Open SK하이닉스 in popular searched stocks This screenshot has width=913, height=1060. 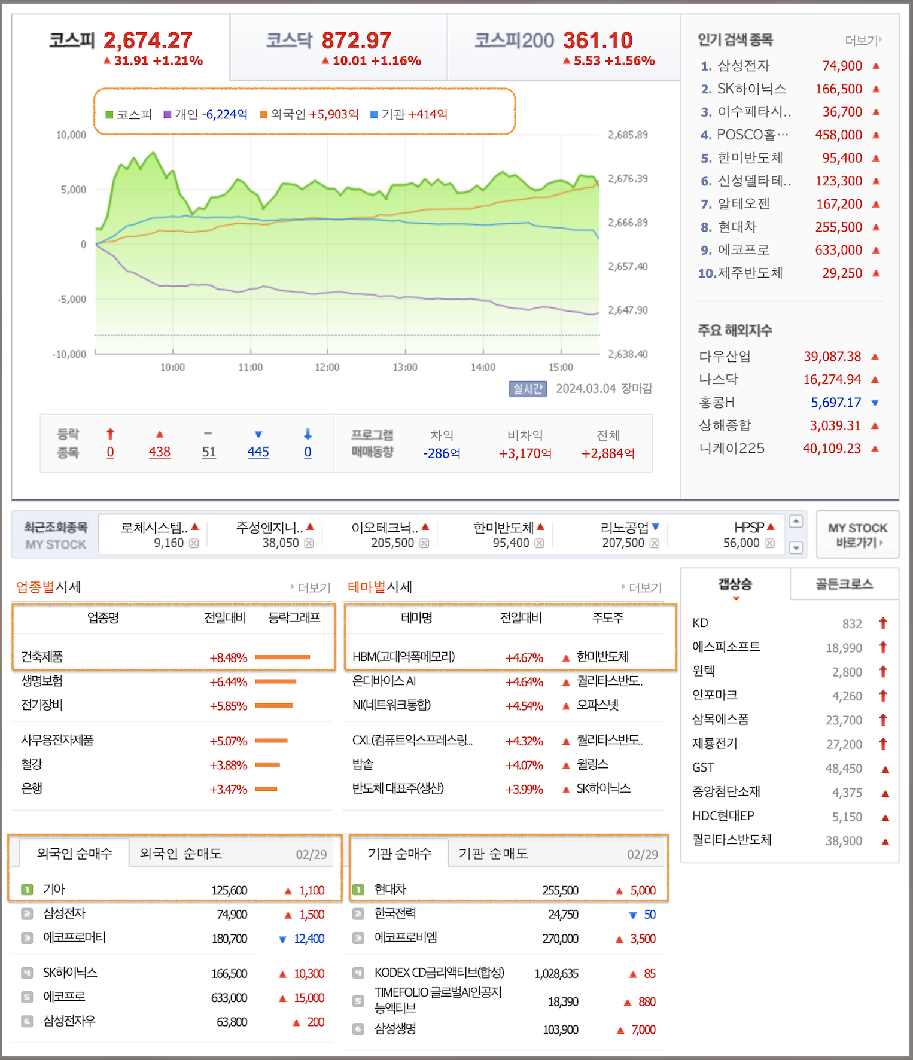[x=751, y=89]
